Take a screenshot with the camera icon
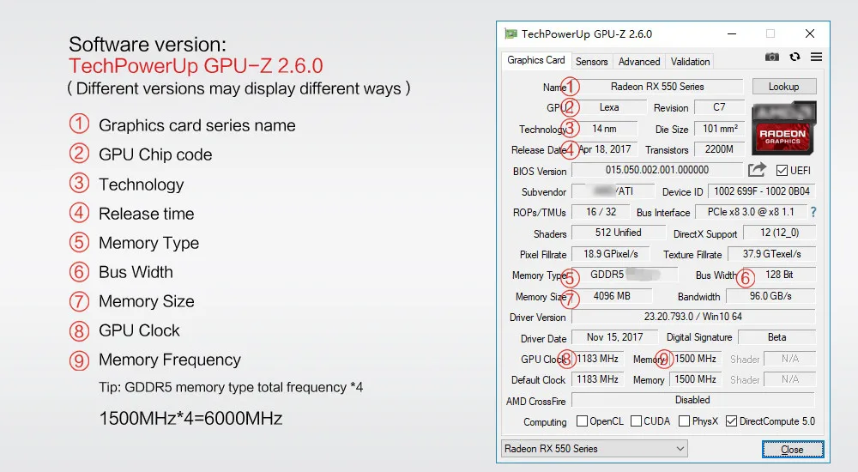 pyautogui.click(x=771, y=57)
